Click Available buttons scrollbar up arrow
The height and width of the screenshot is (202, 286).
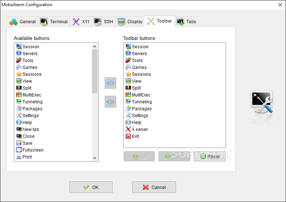[94, 46]
